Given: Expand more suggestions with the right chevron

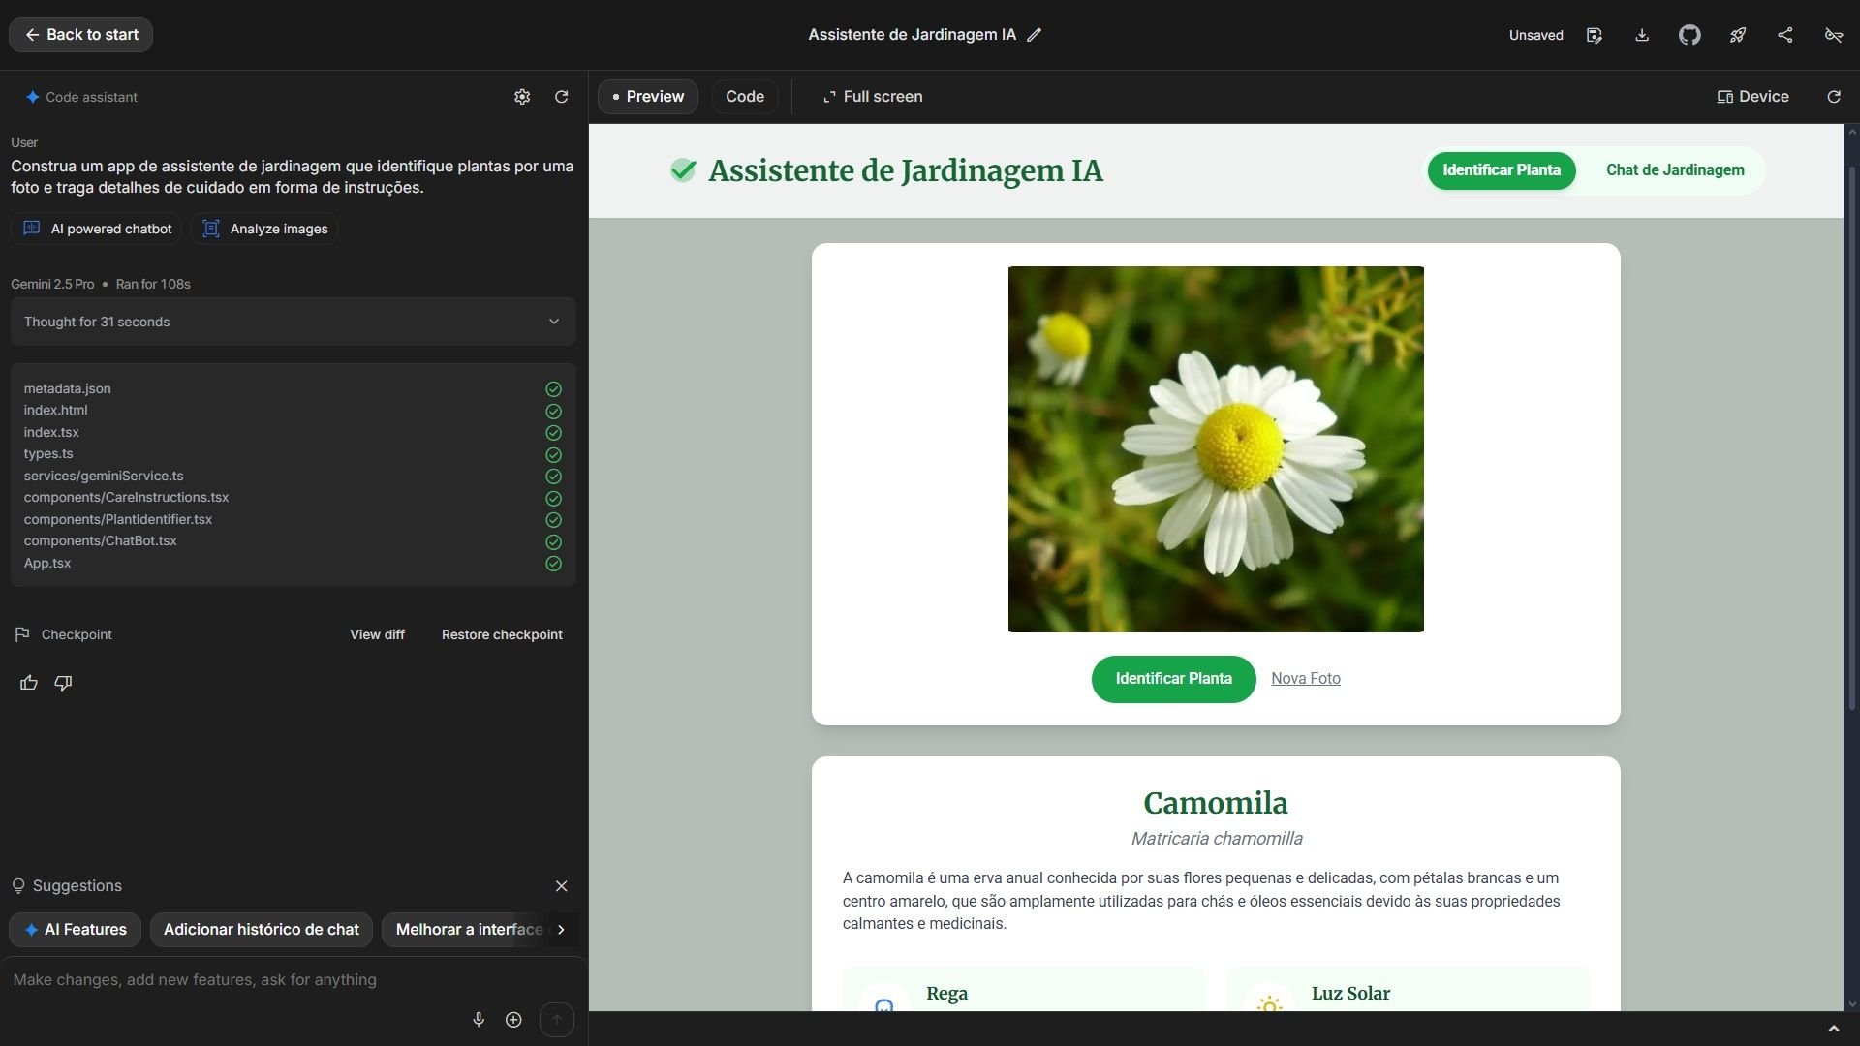Looking at the screenshot, I should coord(560,929).
